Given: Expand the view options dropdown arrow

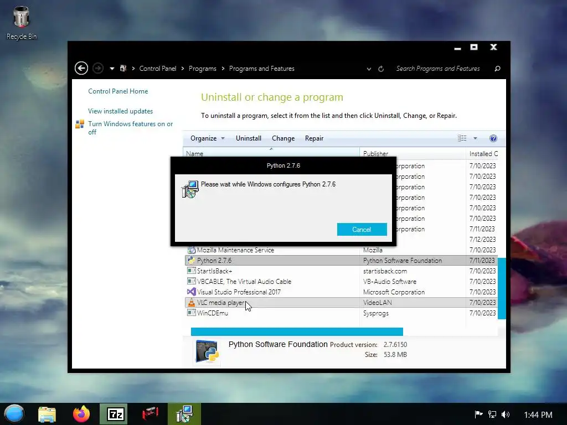Looking at the screenshot, I should (475, 138).
